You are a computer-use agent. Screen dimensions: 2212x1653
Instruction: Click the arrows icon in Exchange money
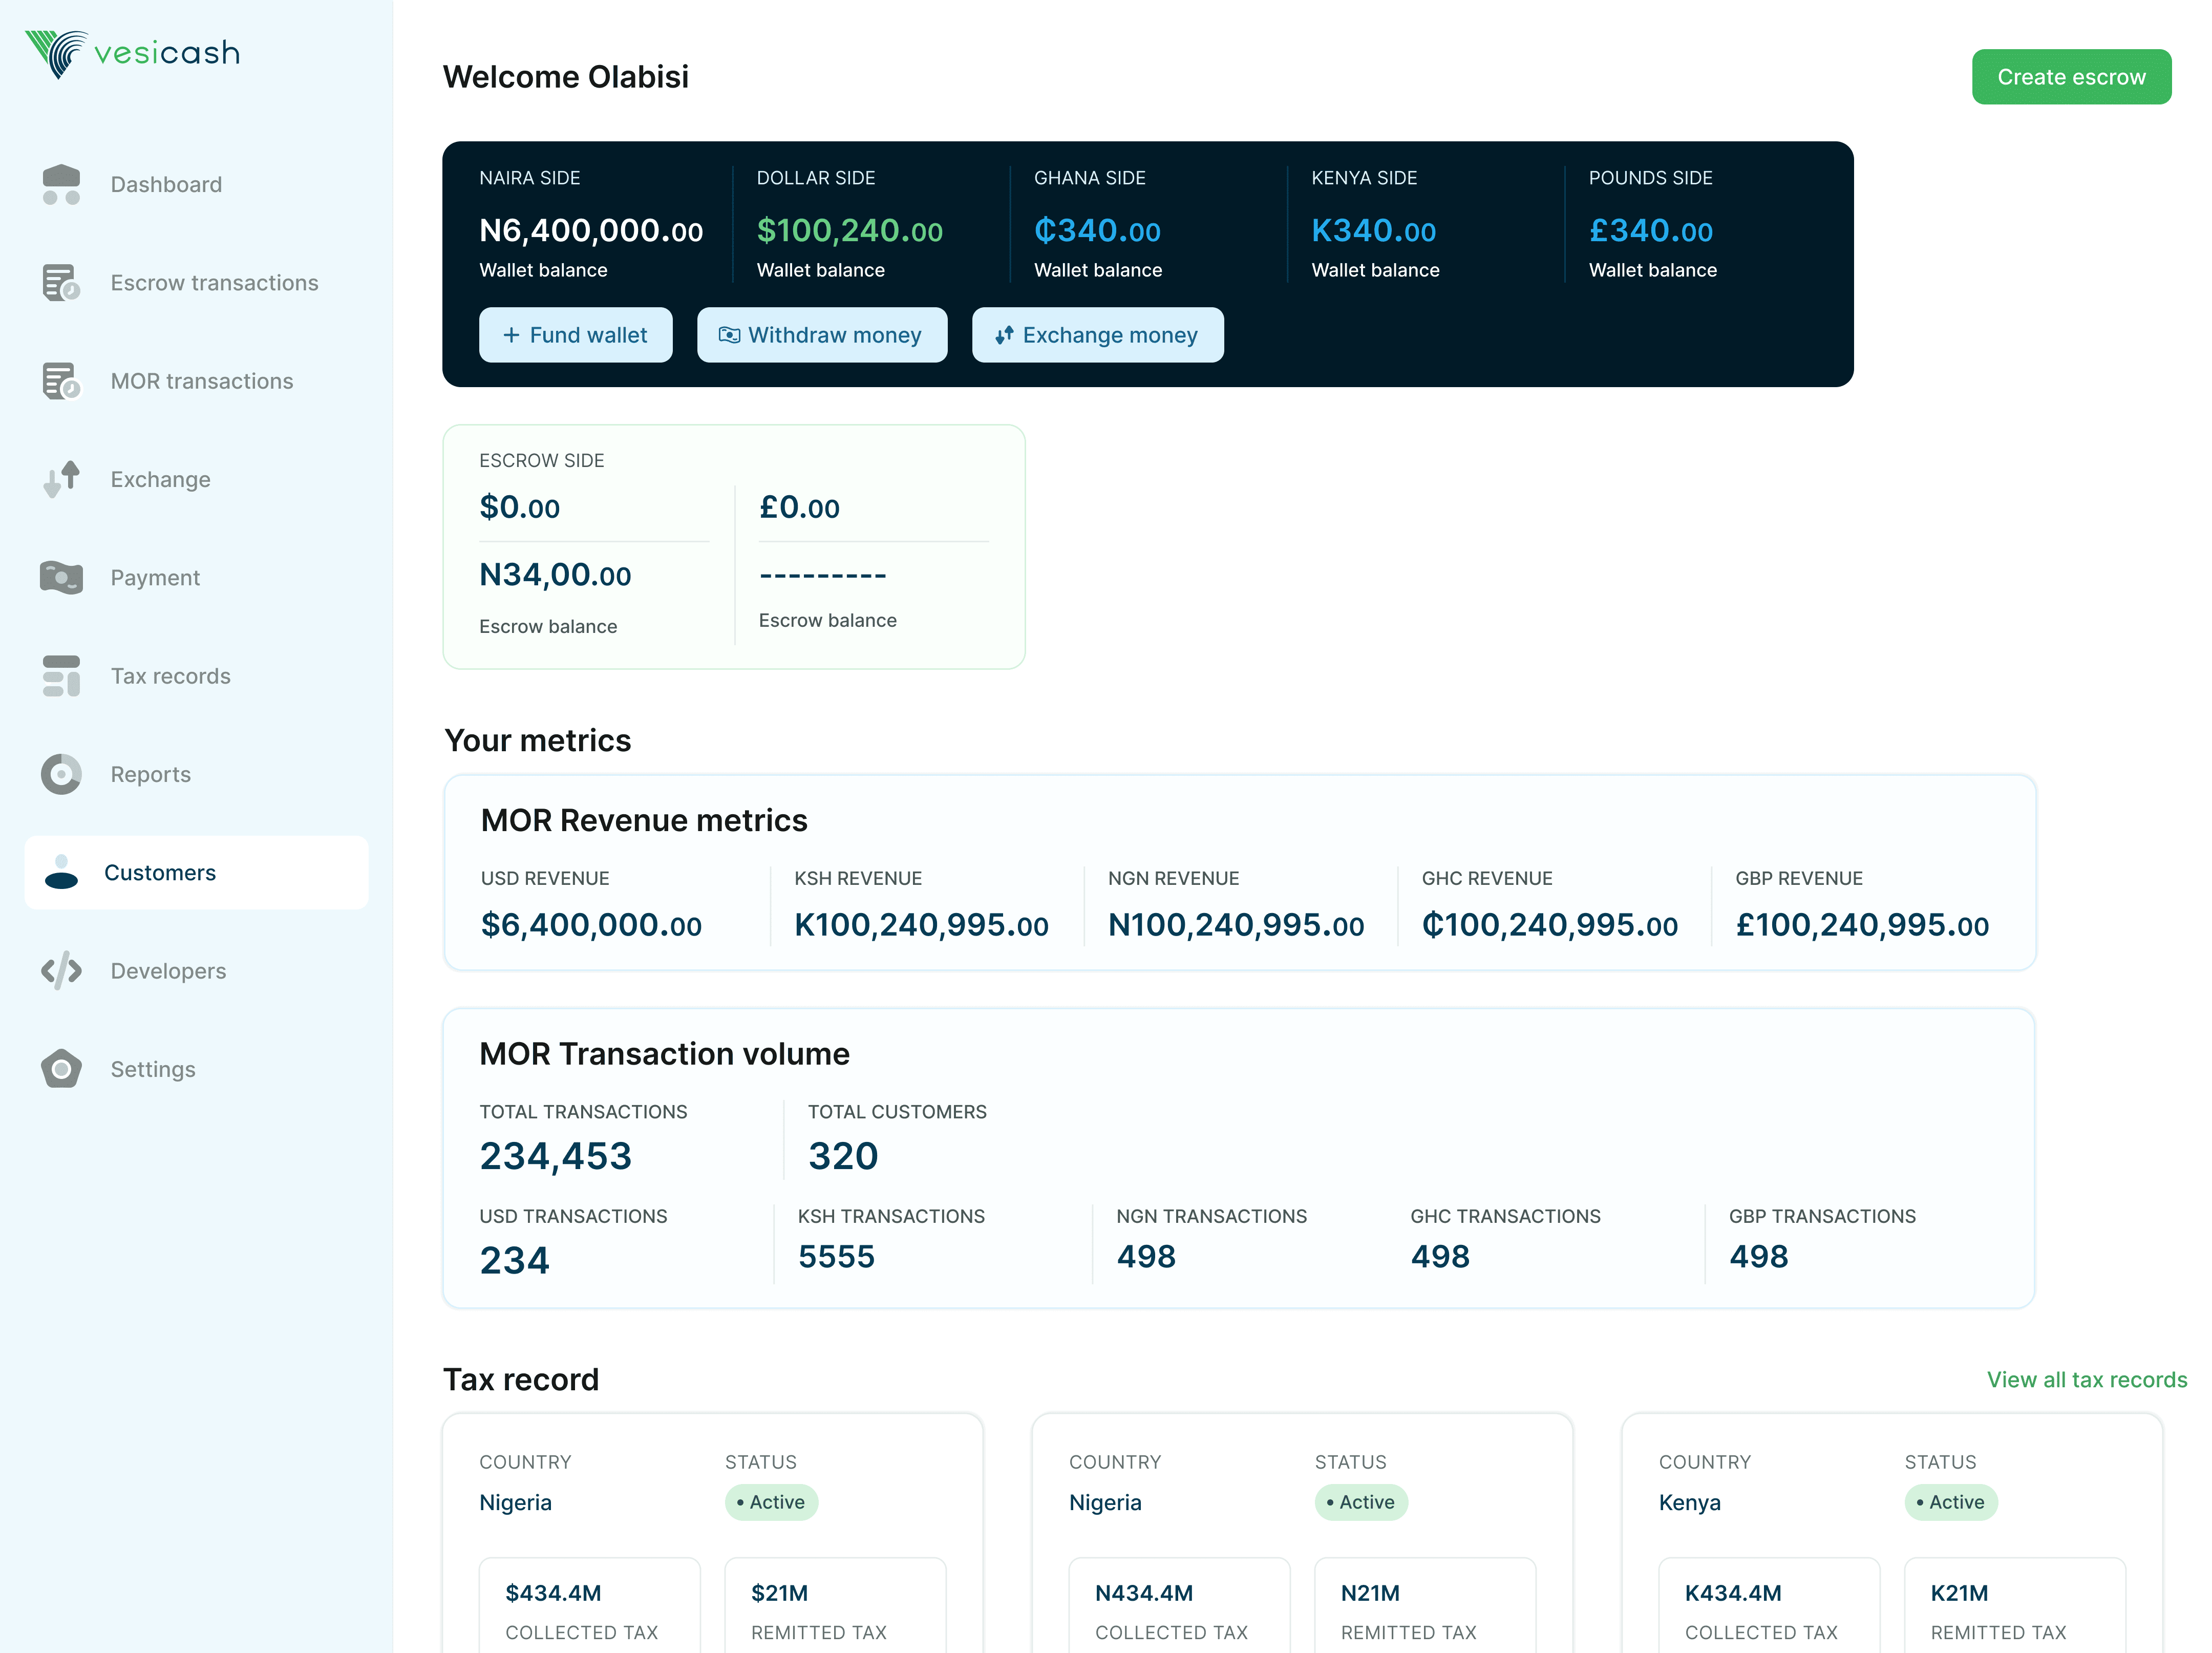click(x=1004, y=335)
